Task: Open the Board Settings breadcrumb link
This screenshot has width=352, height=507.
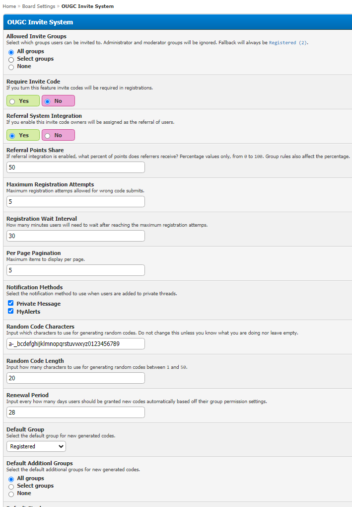Action: [39, 6]
